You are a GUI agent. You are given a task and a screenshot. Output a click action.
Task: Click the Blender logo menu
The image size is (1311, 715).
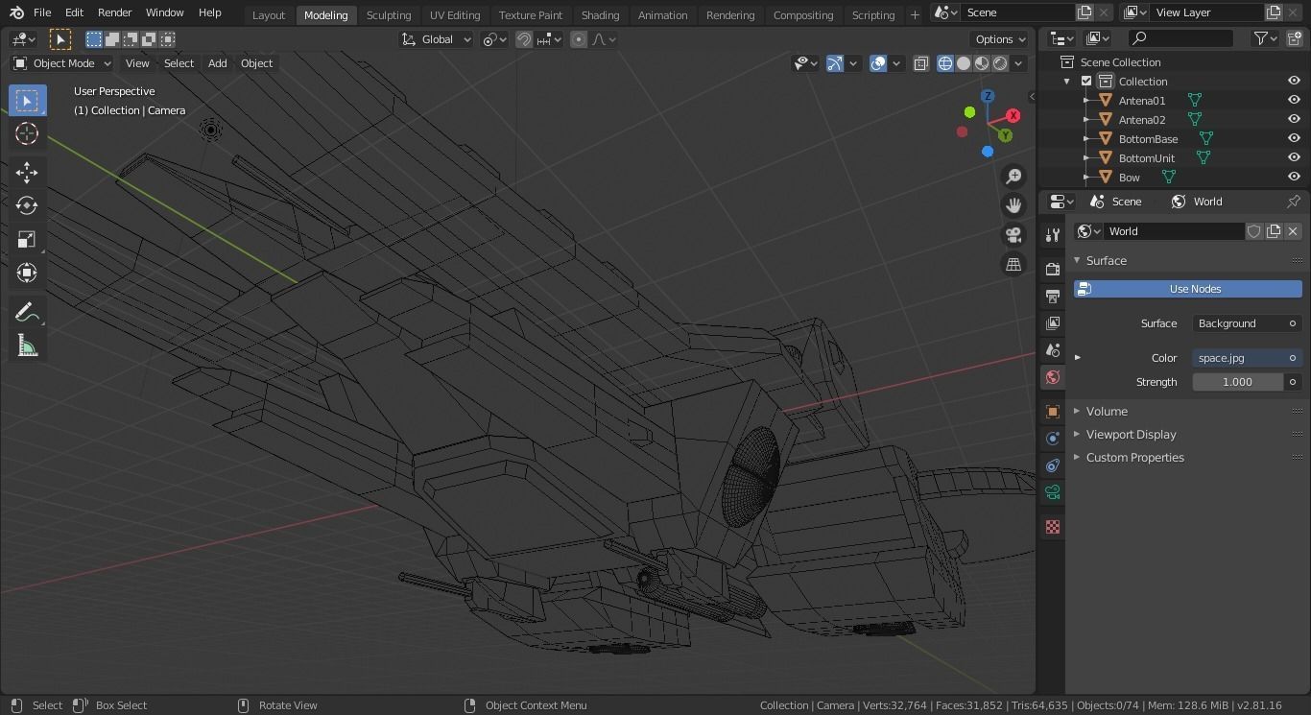[x=16, y=12]
